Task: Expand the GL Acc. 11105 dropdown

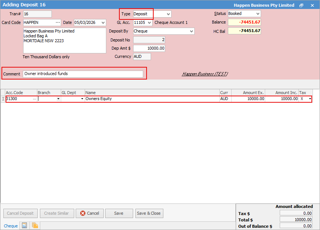Action: 150,22
